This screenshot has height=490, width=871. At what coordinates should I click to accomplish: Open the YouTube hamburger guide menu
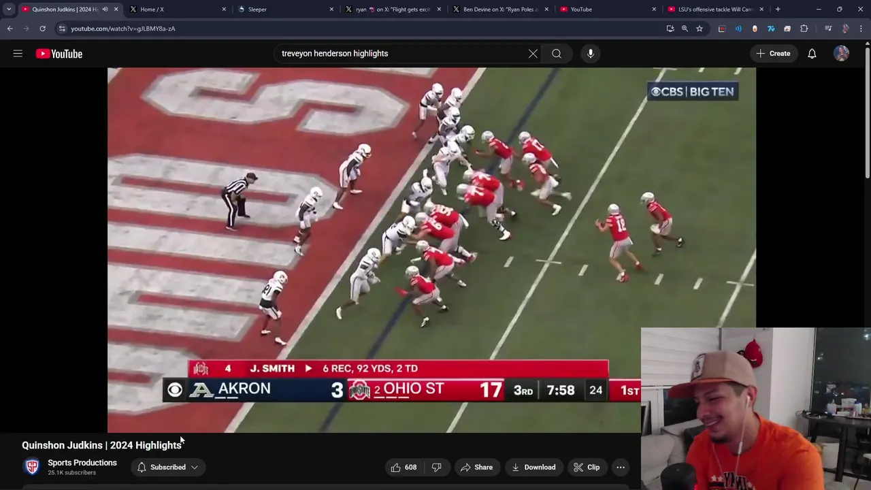[18, 54]
